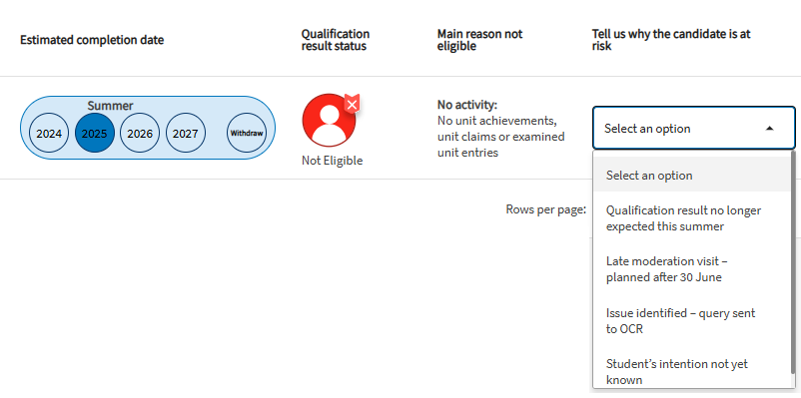The width and height of the screenshot is (801, 398).
Task: Choose 2026 as completion year
Action: [x=140, y=134]
